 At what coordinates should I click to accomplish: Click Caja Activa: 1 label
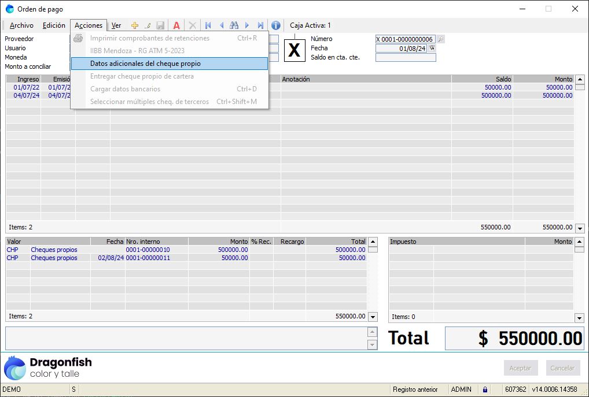click(310, 25)
